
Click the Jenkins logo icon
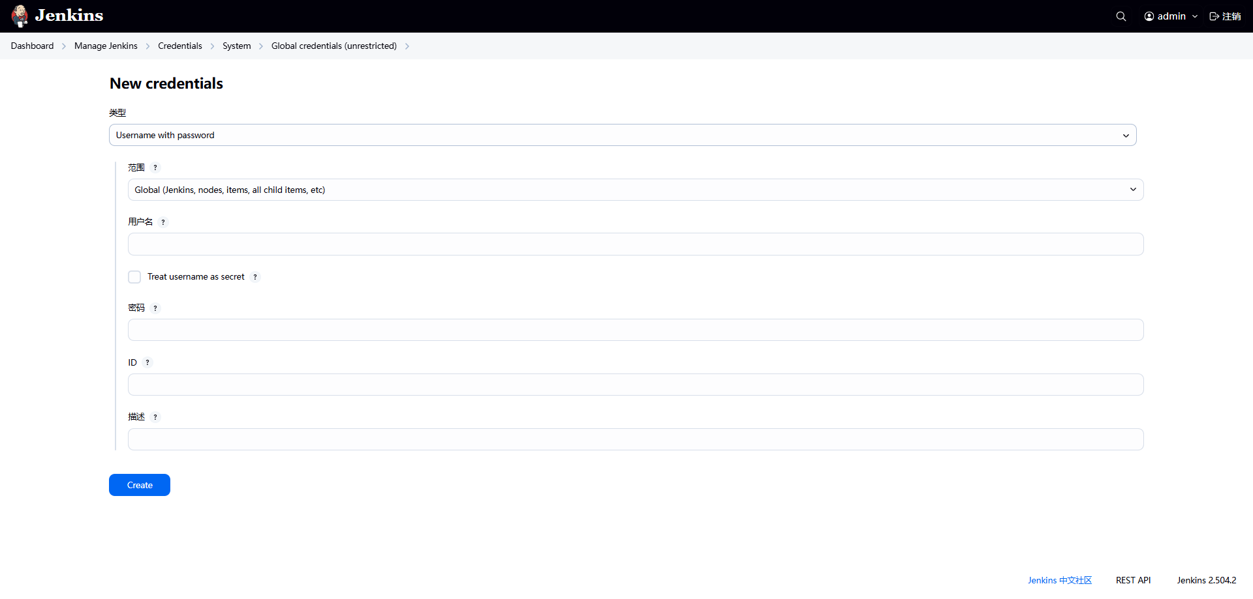(x=20, y=16)
